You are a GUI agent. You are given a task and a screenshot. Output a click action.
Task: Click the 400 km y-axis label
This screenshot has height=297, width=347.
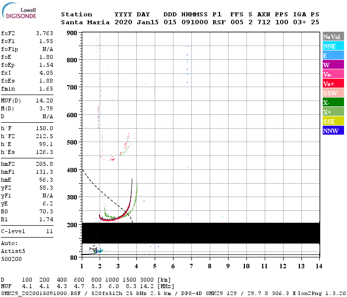coord(72,170)
